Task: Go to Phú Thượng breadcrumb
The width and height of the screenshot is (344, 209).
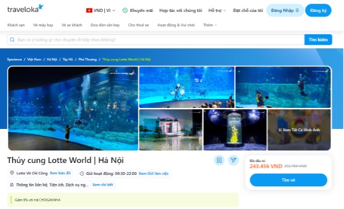Action: click(87, 59)
